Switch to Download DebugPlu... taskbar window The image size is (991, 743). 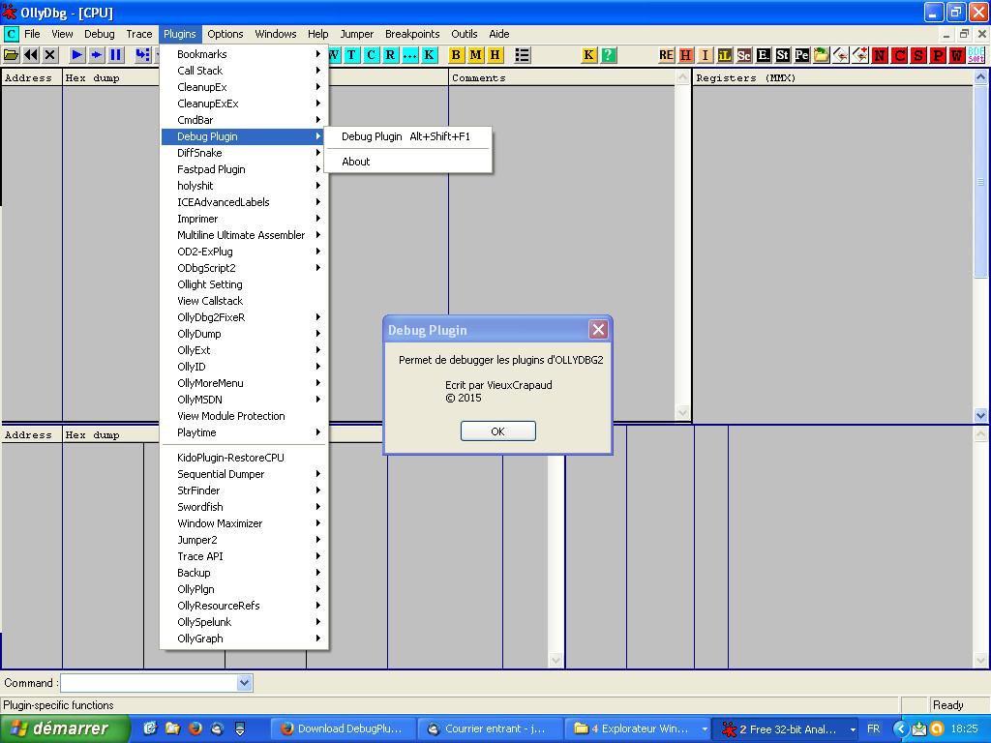point(345,728)
